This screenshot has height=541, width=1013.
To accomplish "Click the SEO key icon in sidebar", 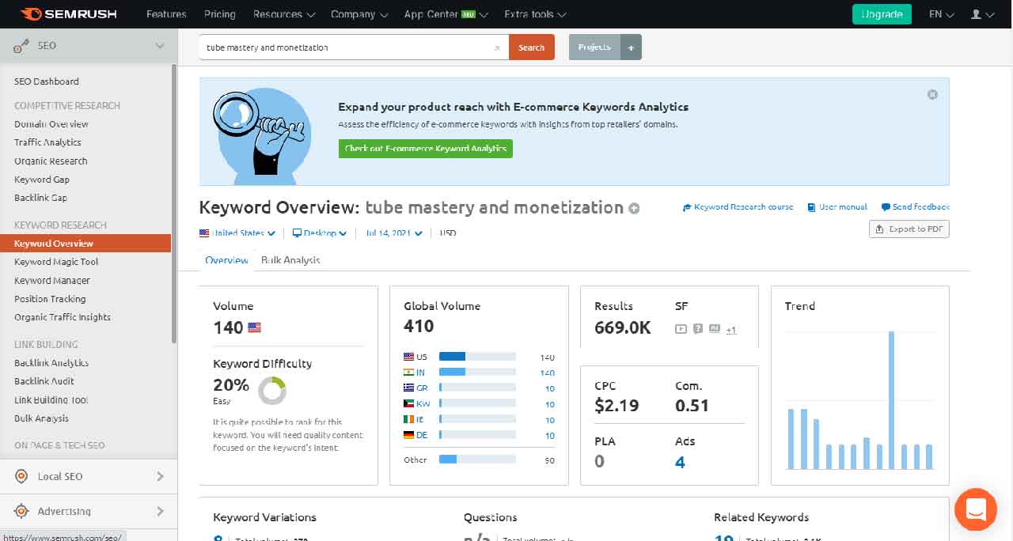I will coord(22,46).
